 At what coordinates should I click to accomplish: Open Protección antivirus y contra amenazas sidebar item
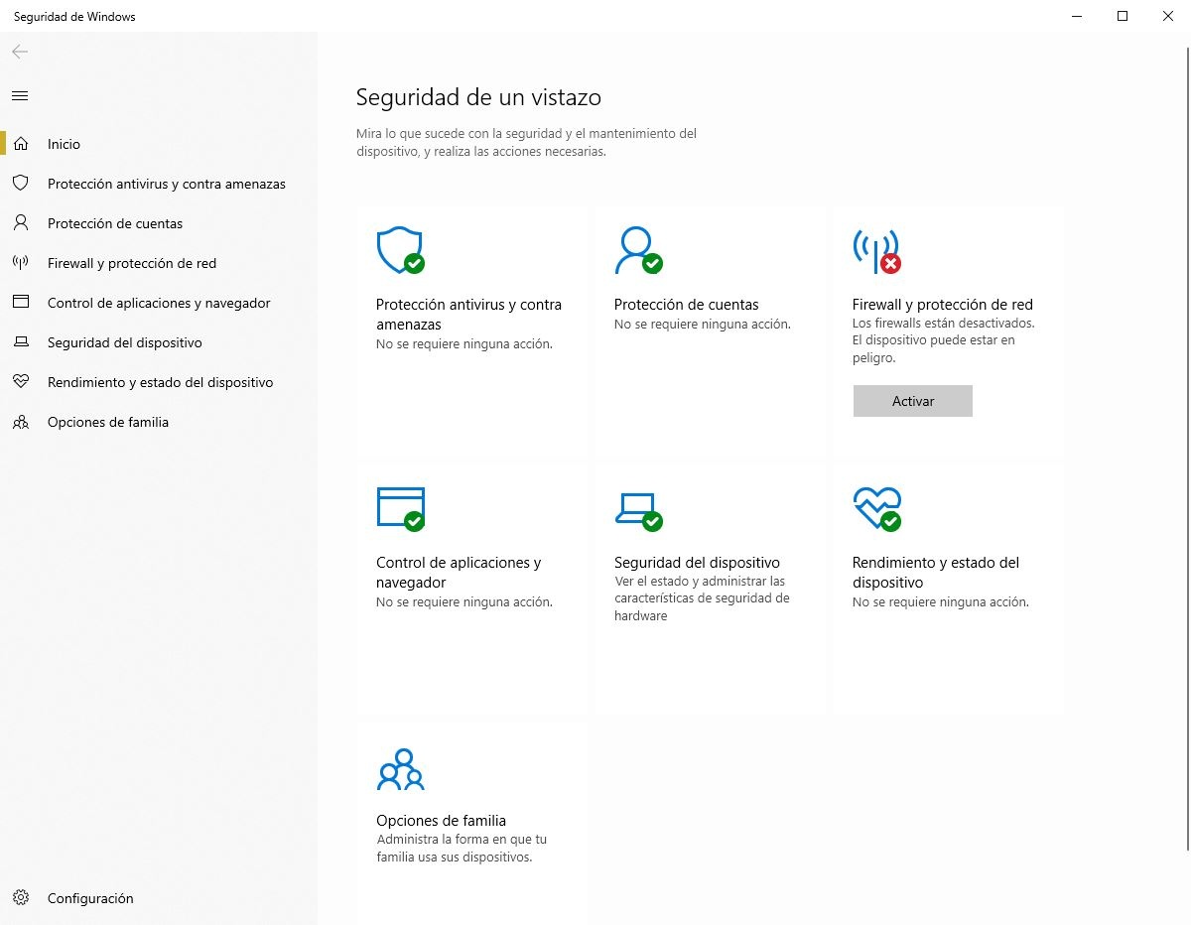[166, 184]
